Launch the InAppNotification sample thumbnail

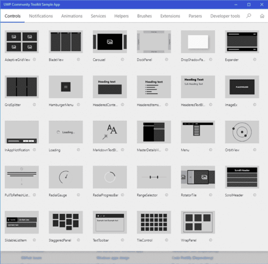pyautogui.click(x=22, y=132)
